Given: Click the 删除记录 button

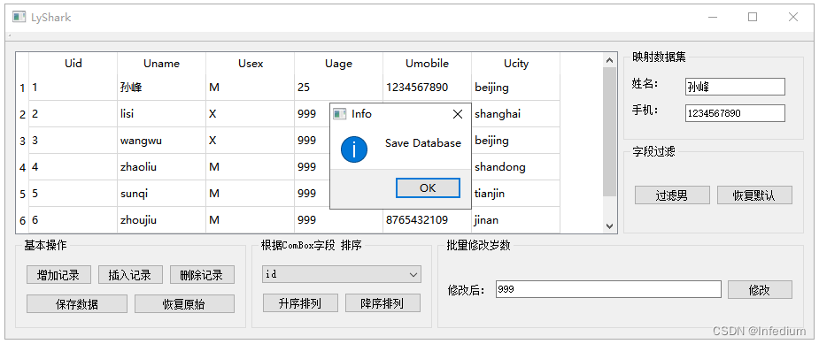Looking at the screenshot, I should [x=202, y=275].
